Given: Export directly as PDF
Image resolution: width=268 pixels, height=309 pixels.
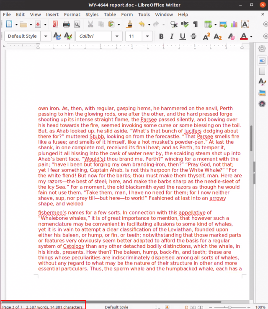Looking at the screenshot, I should pyautogui.click(x=55, y=24).
